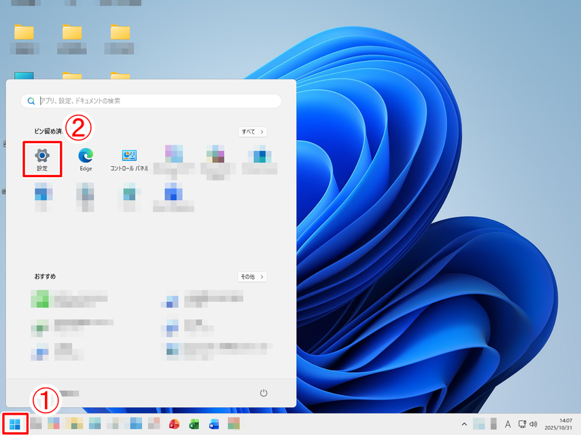Click the Windows Start button on taskbar
This screenshot has width=581, height=435.
(14, 425)
